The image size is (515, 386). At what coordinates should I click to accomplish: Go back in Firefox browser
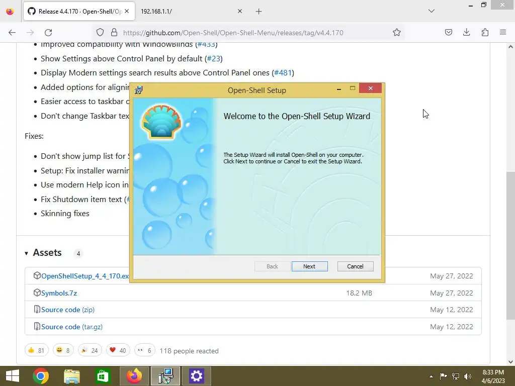12,33
